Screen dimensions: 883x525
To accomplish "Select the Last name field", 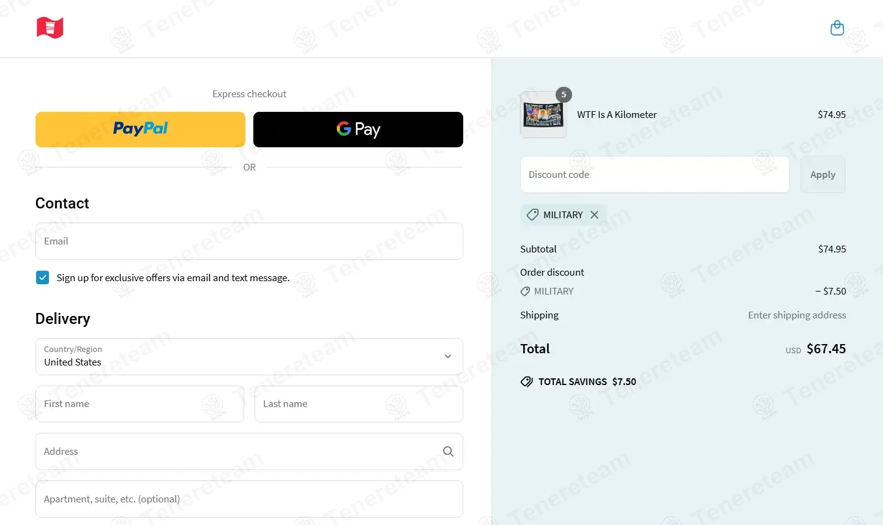I will tap(359, 404).
